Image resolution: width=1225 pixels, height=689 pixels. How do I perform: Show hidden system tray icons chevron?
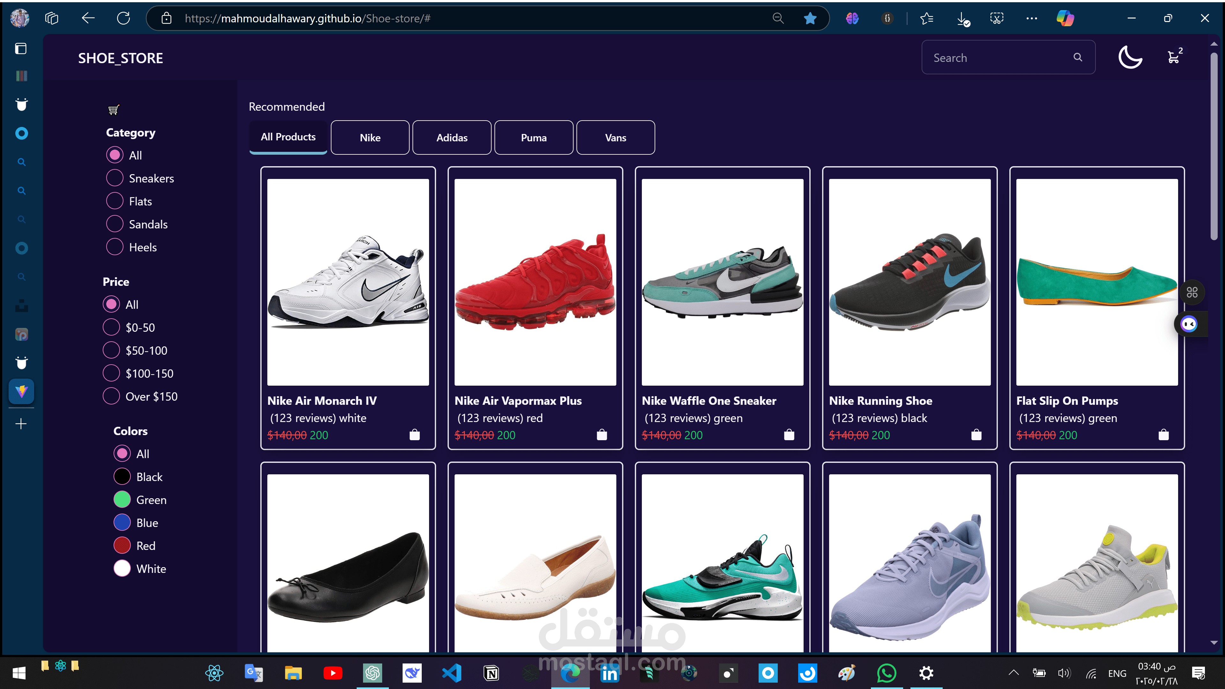pos(1013,673)
